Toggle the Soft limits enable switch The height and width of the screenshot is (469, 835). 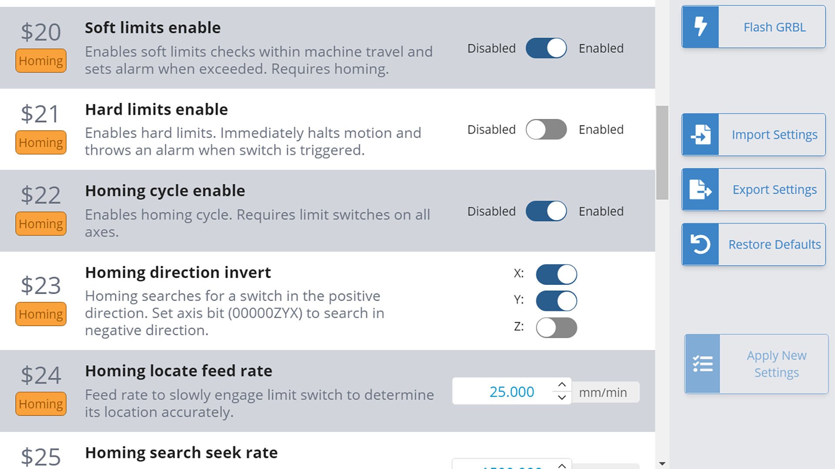[x=546, y=48]
